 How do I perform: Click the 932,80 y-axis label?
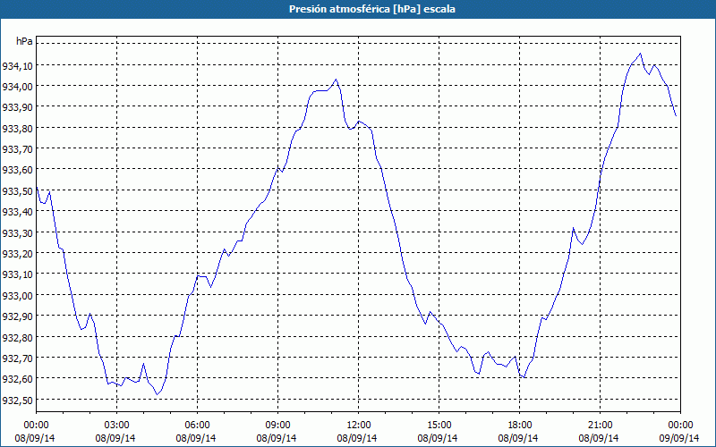[17, 338]
